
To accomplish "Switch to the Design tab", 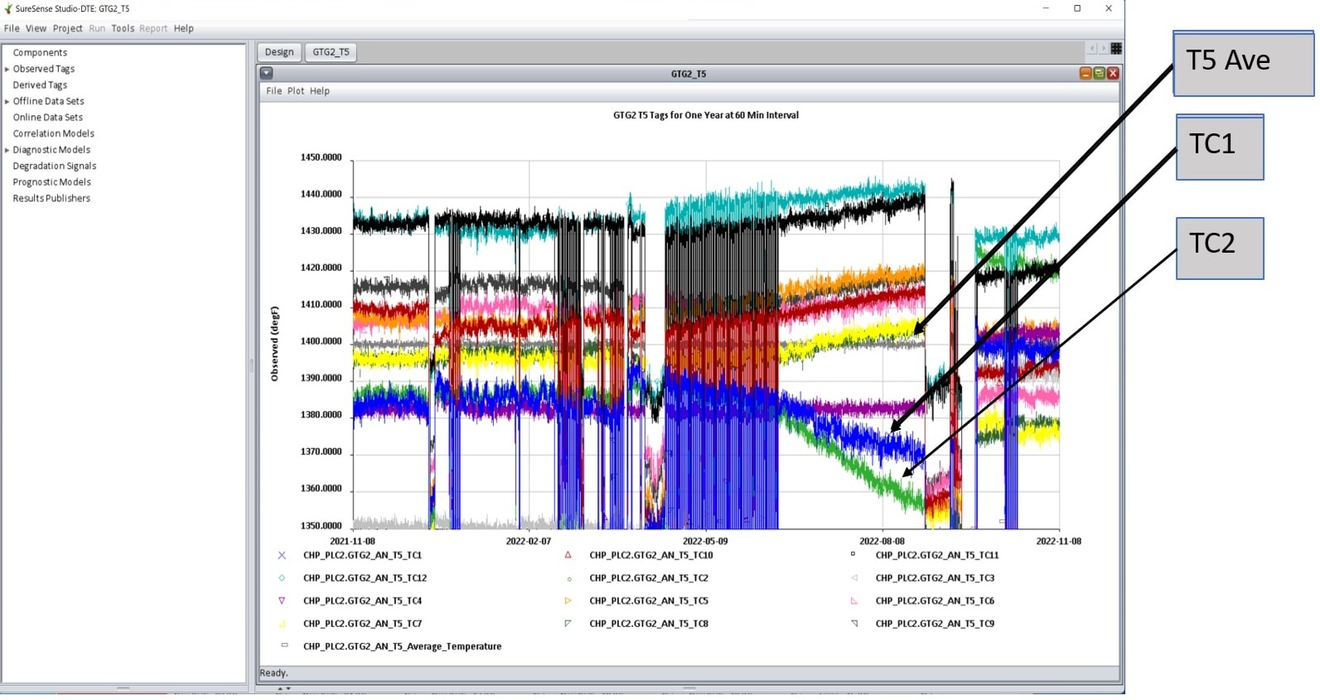I will 279,51.
